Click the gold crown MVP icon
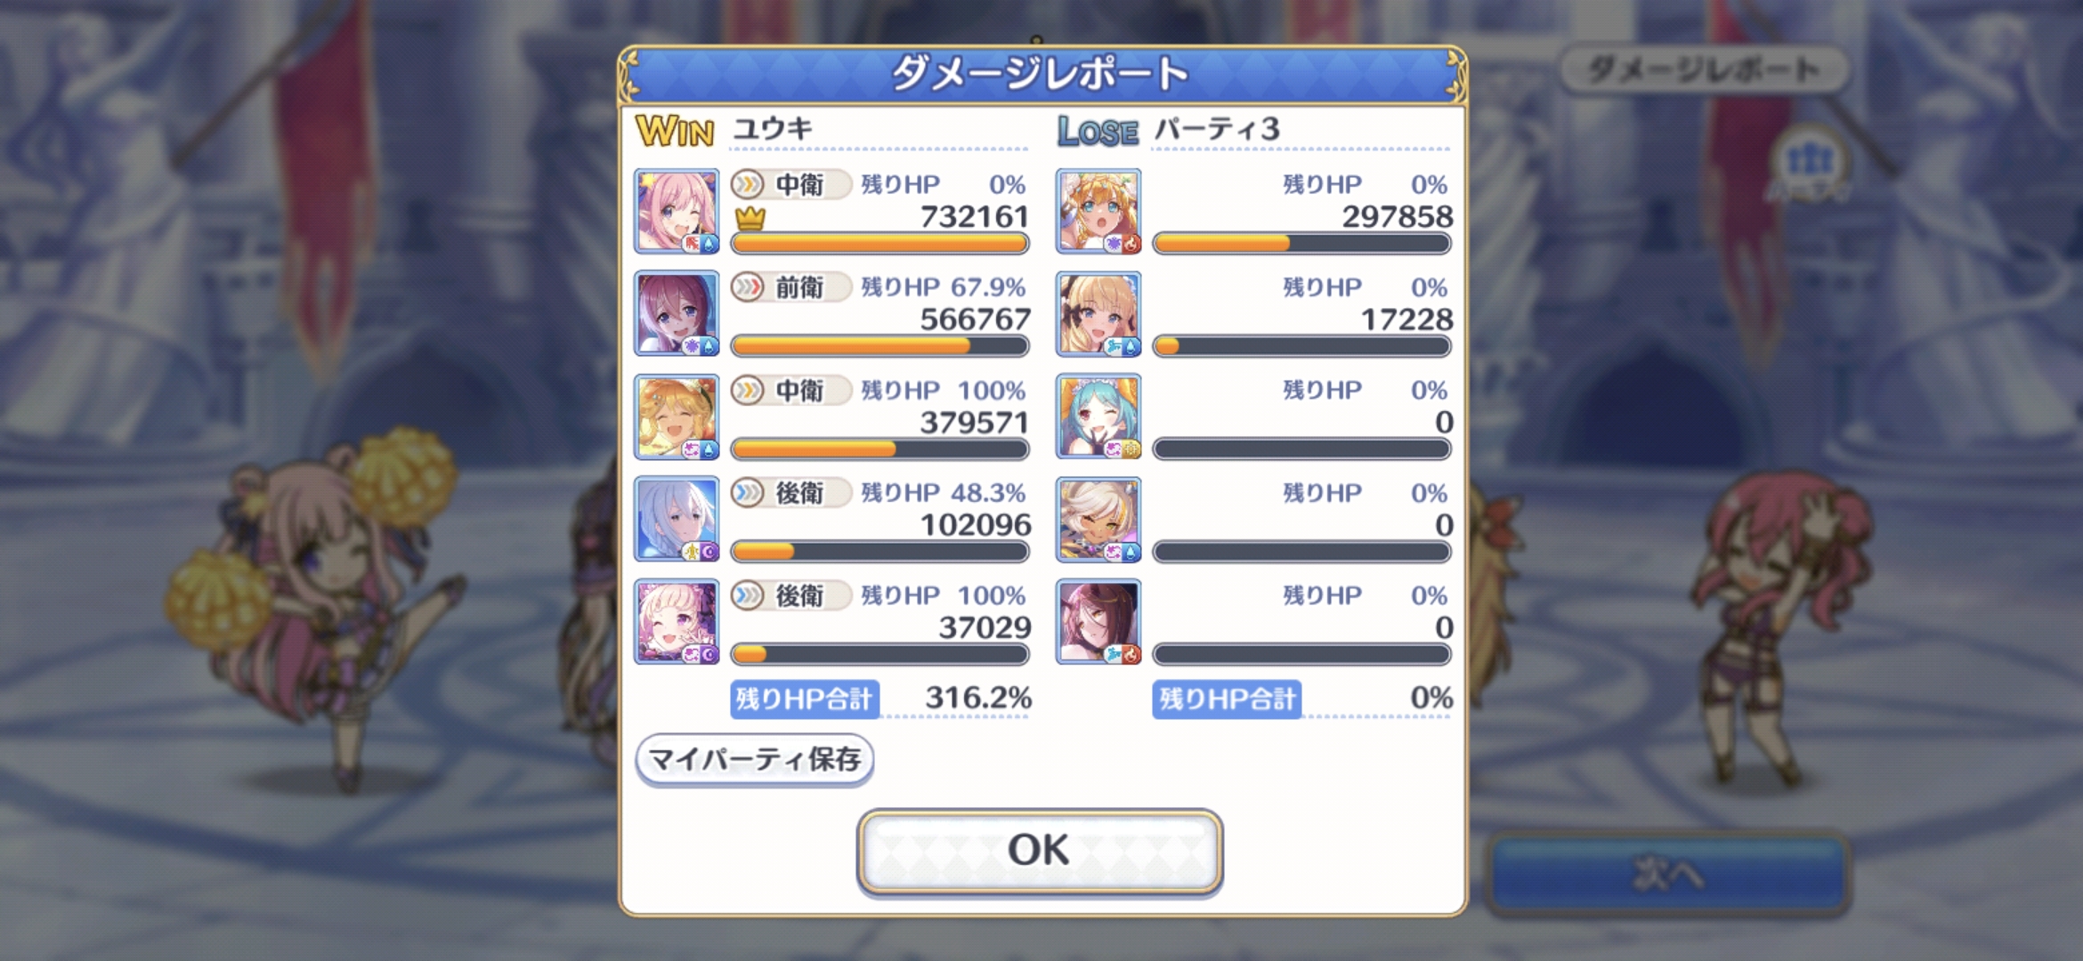 [x=750, y=217]
